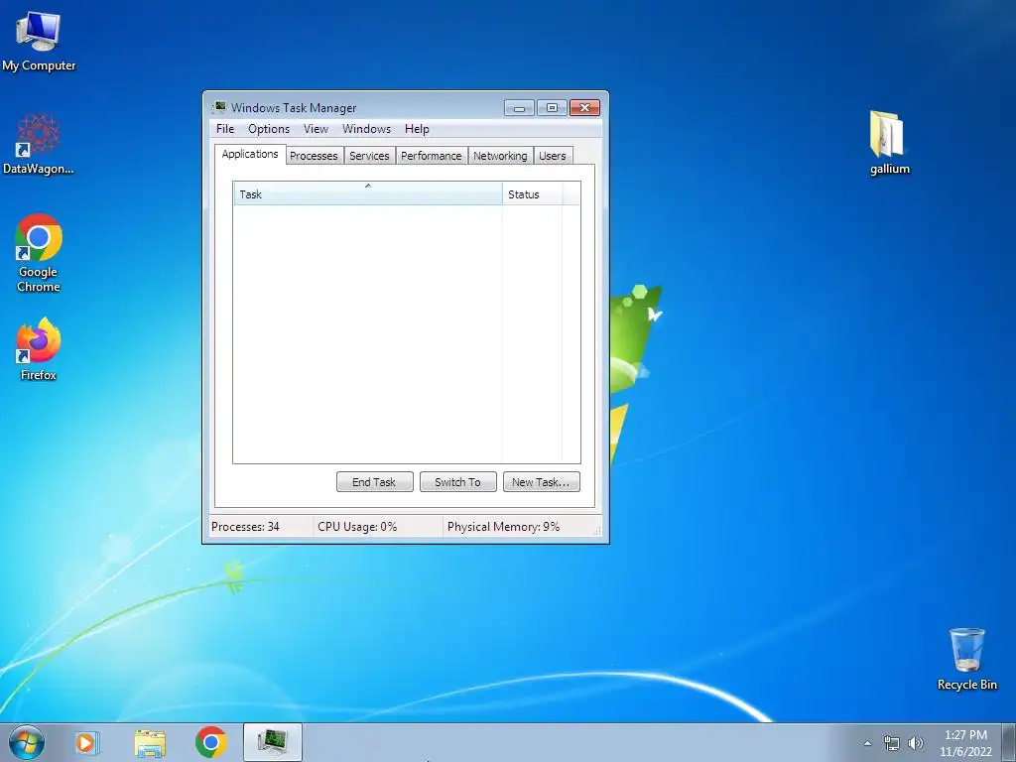The image size is (1016, 762).
Task: Close the Windows Task Manager window
Action: click(x=584, y=107)
